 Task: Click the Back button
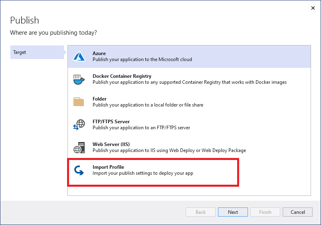click(x=200, y=212)
